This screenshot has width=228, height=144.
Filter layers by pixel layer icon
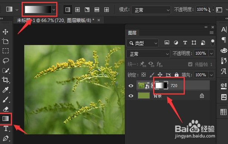click(x=167, y=42)
